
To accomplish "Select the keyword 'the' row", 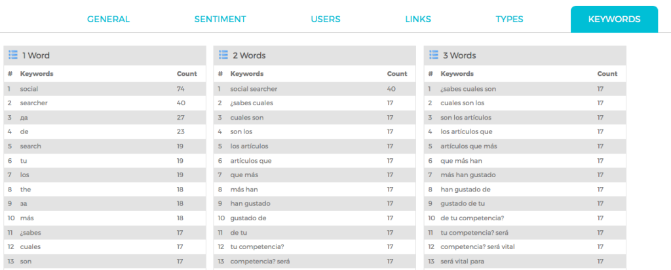I will [x=105, y=189].
